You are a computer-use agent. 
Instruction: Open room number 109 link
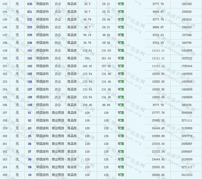pyautogui.click(x=30, y=105)
